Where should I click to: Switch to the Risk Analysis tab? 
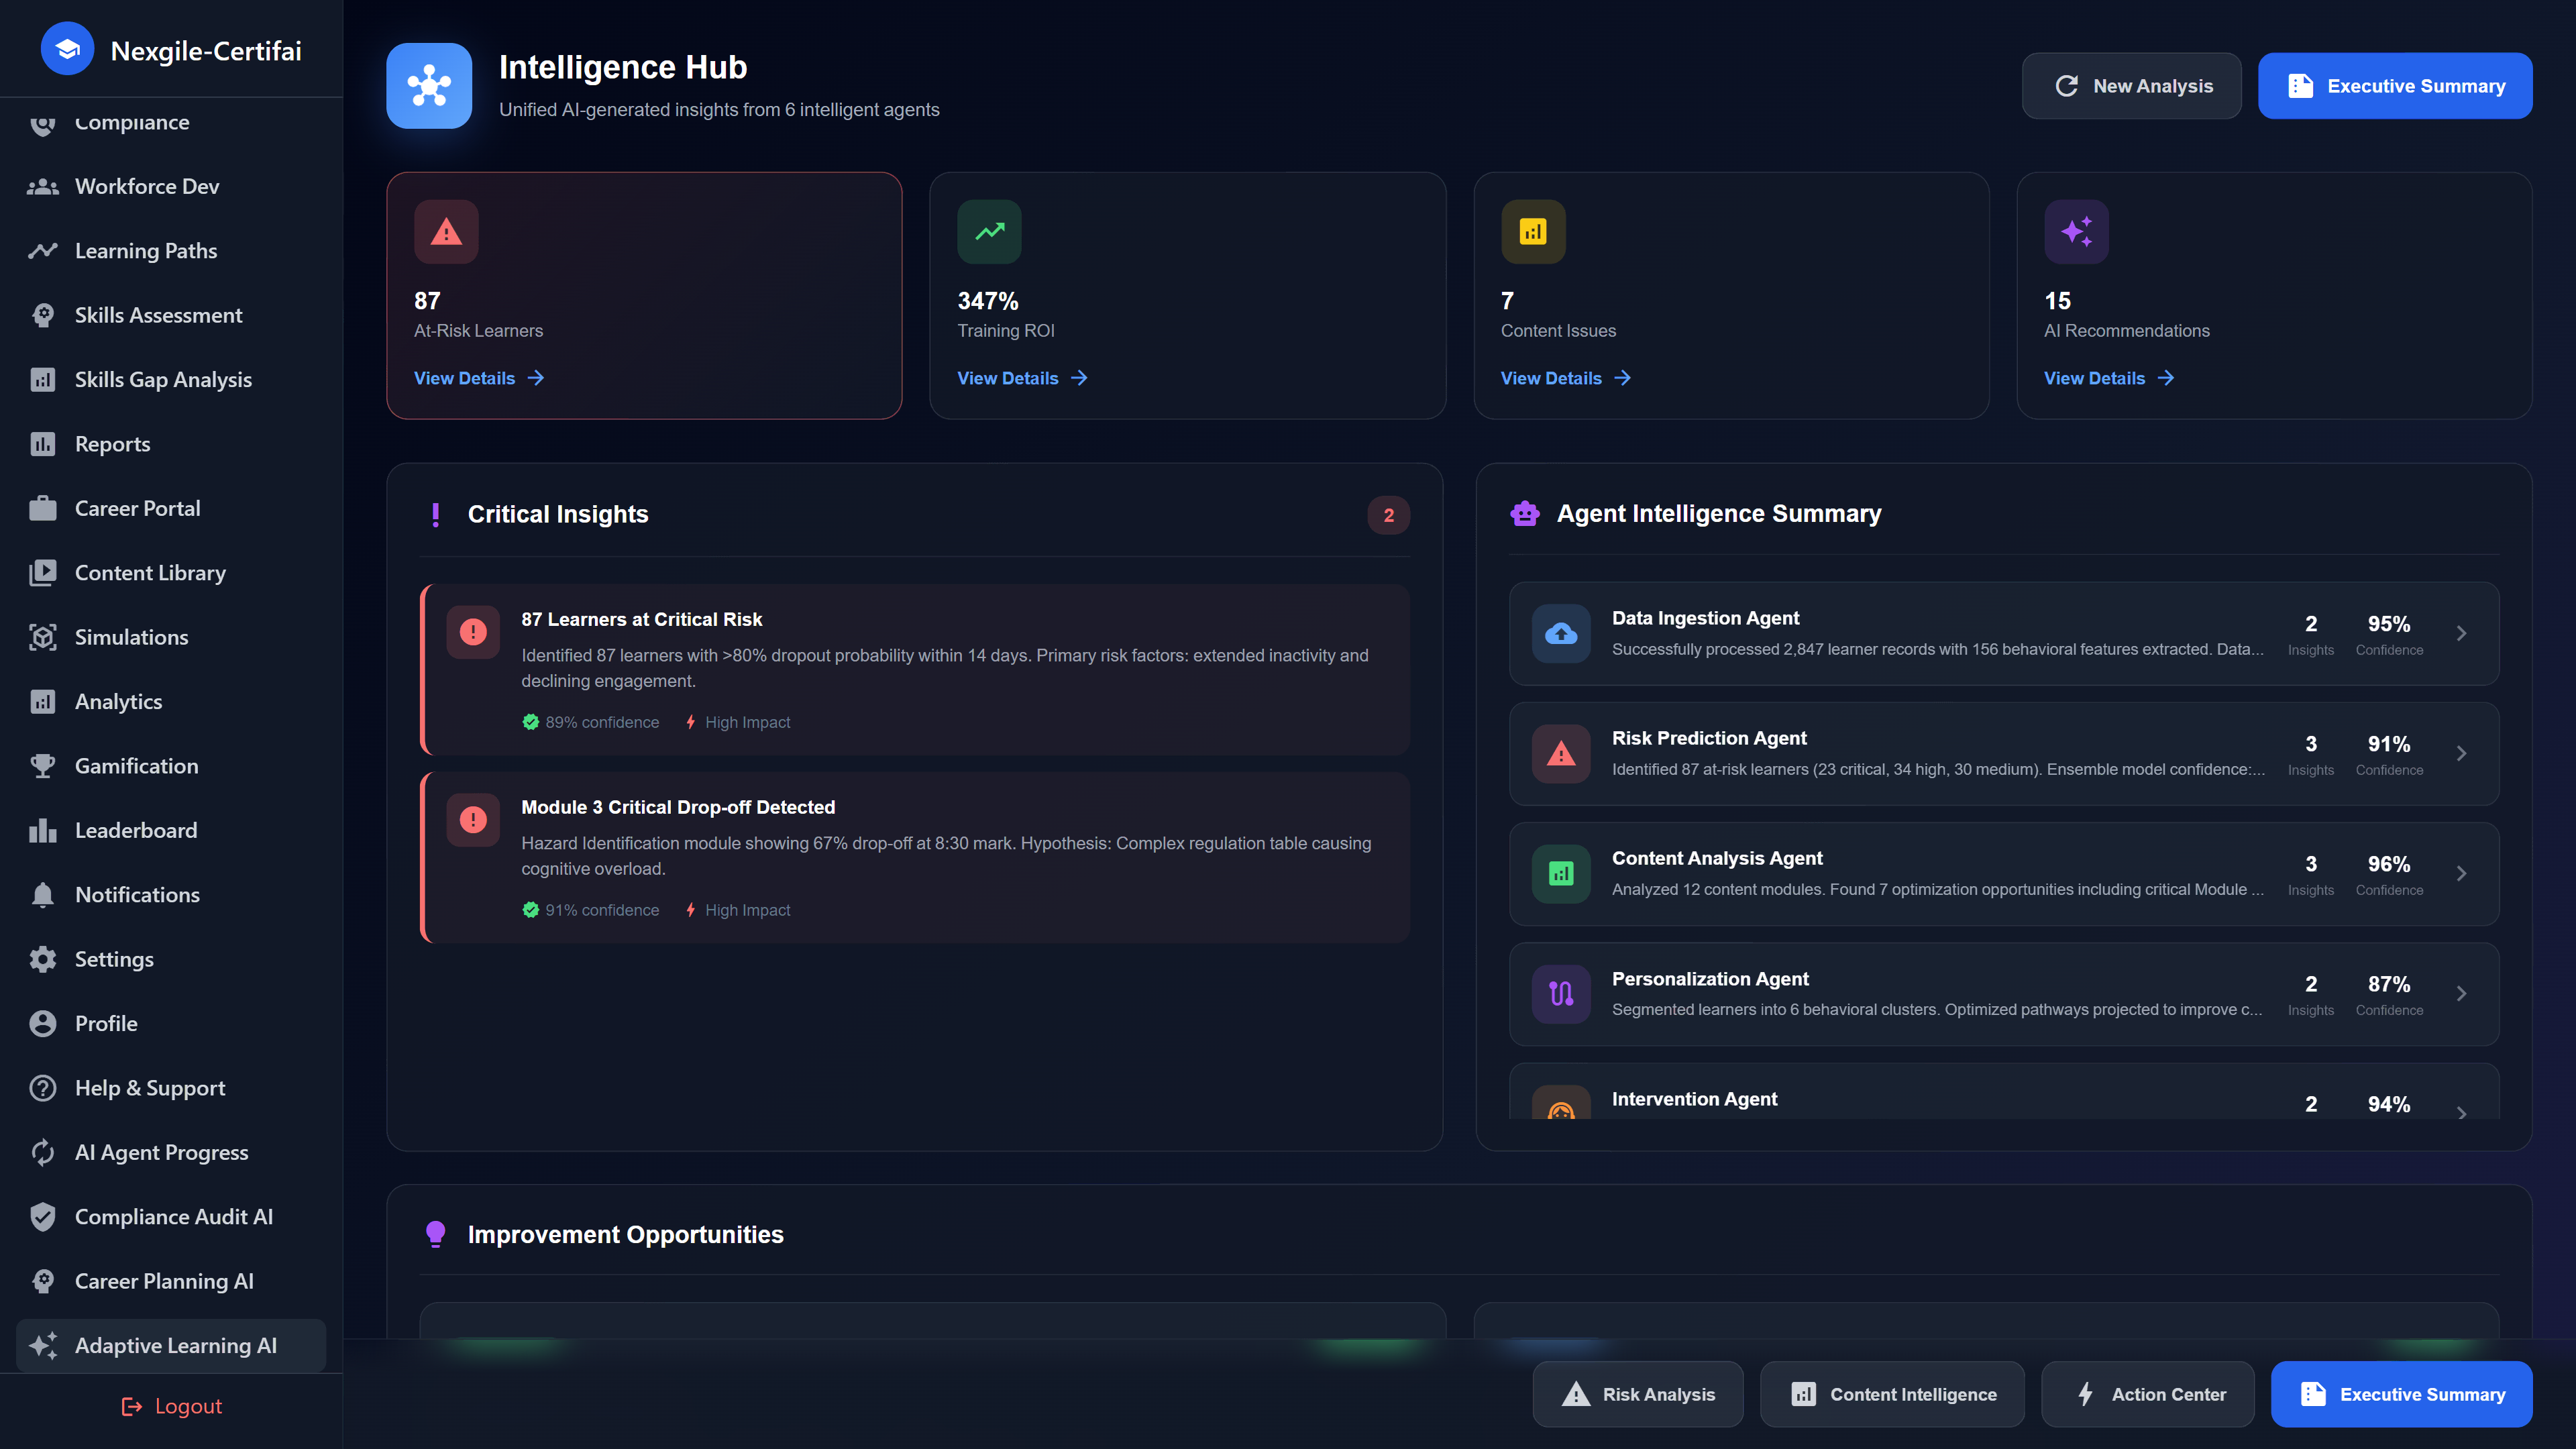click(x=1637, y=1394)
